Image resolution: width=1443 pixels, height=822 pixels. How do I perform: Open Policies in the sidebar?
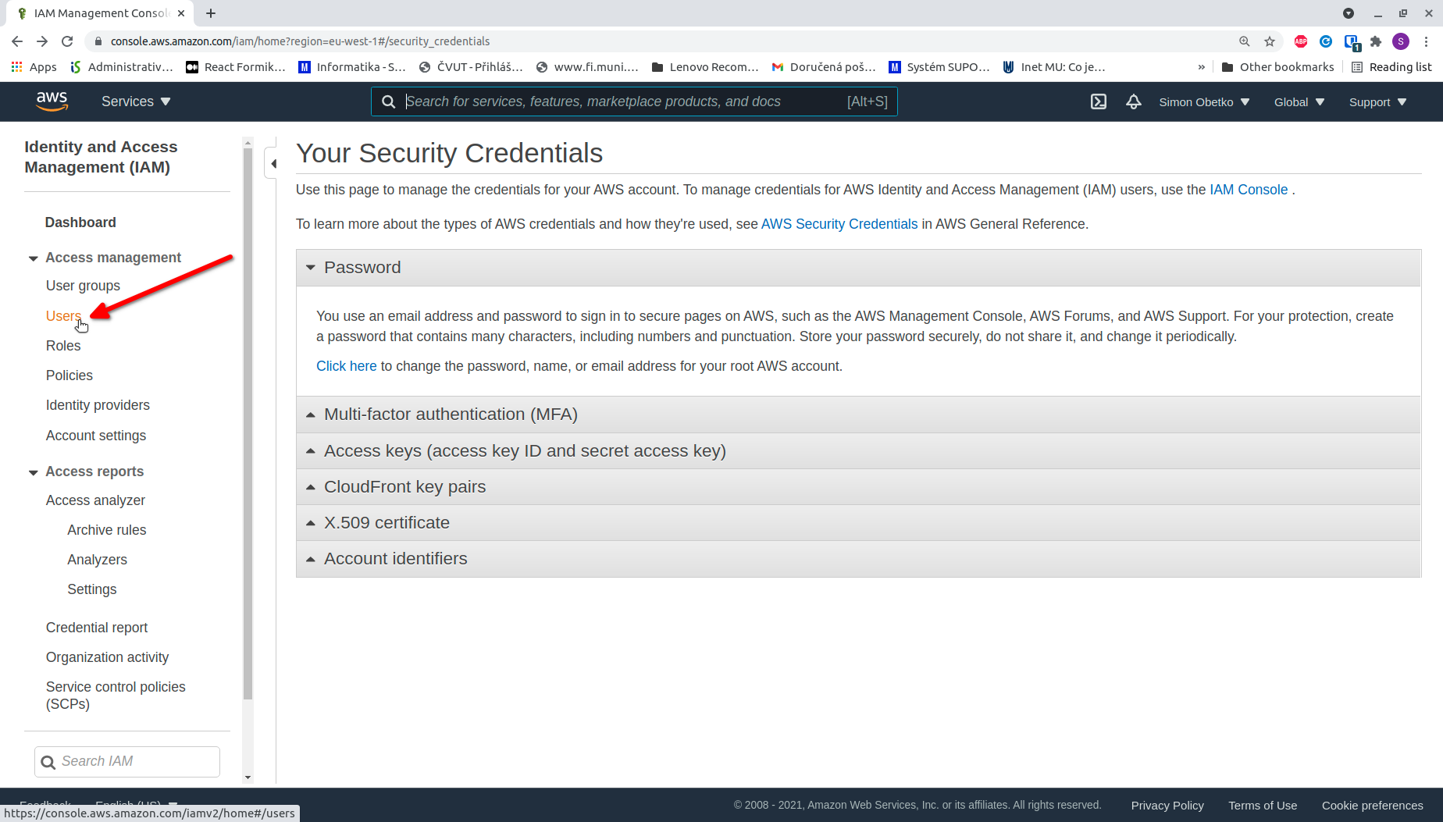69,375
